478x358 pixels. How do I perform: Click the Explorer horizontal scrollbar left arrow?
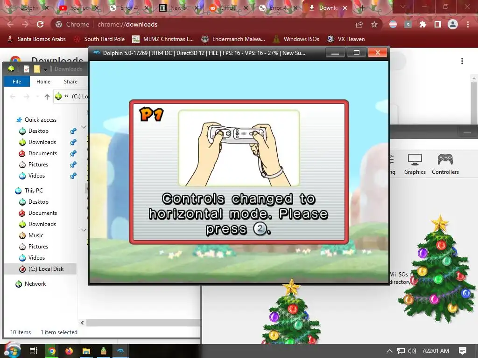[82, 323]
